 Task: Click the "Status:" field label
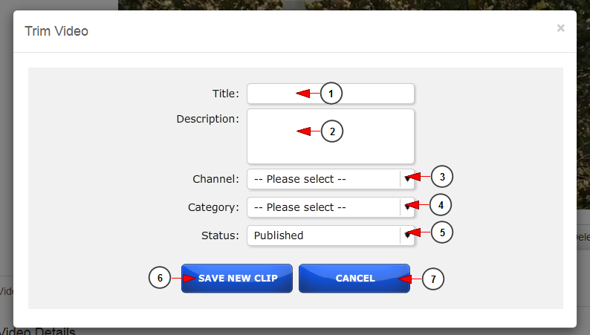[x=220, y=235]
